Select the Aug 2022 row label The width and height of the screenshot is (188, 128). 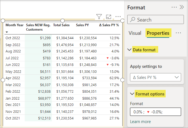13,51
